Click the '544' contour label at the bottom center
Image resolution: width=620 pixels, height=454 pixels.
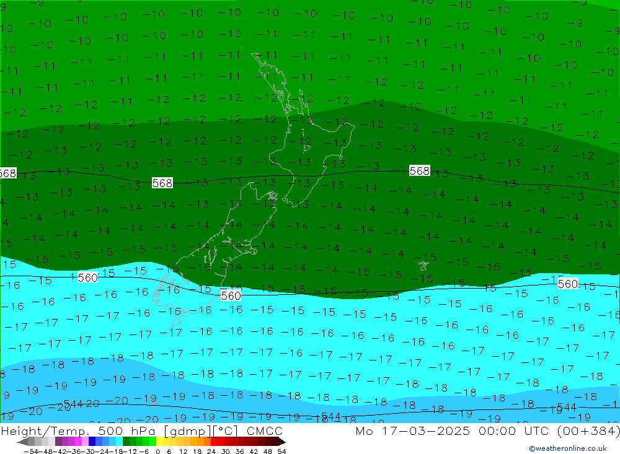pos(331,416)
